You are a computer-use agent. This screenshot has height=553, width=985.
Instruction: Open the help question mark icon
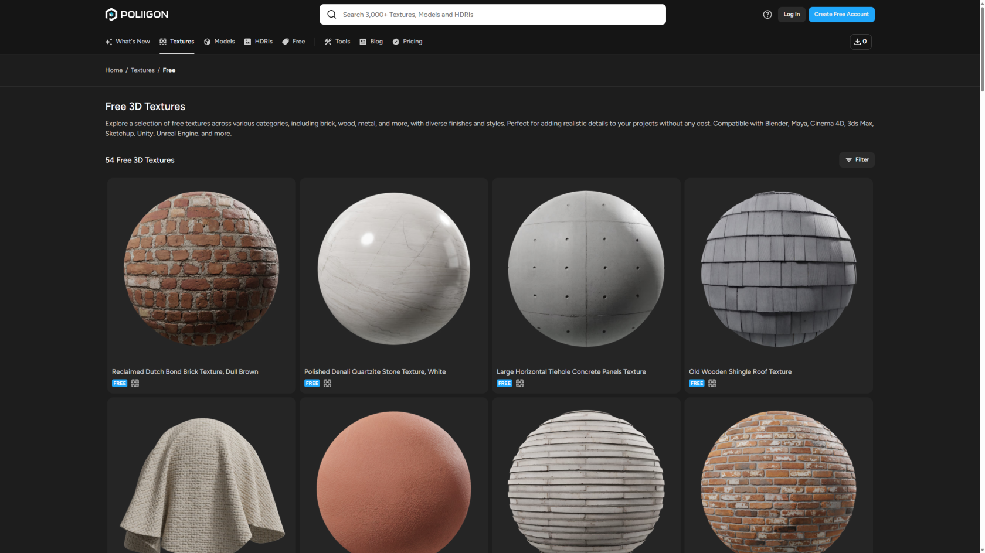tap(767, 15)
